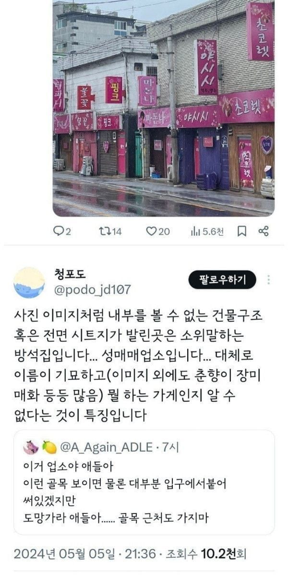Open the @podo_jd107 handle link

[92, 289]
